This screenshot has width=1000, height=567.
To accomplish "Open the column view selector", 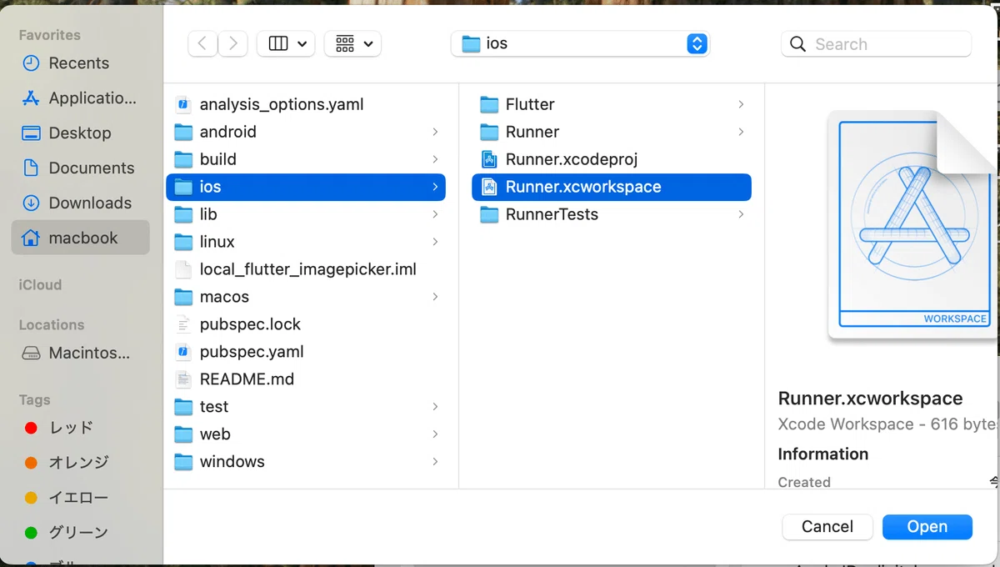I will [x=286, y=44].
